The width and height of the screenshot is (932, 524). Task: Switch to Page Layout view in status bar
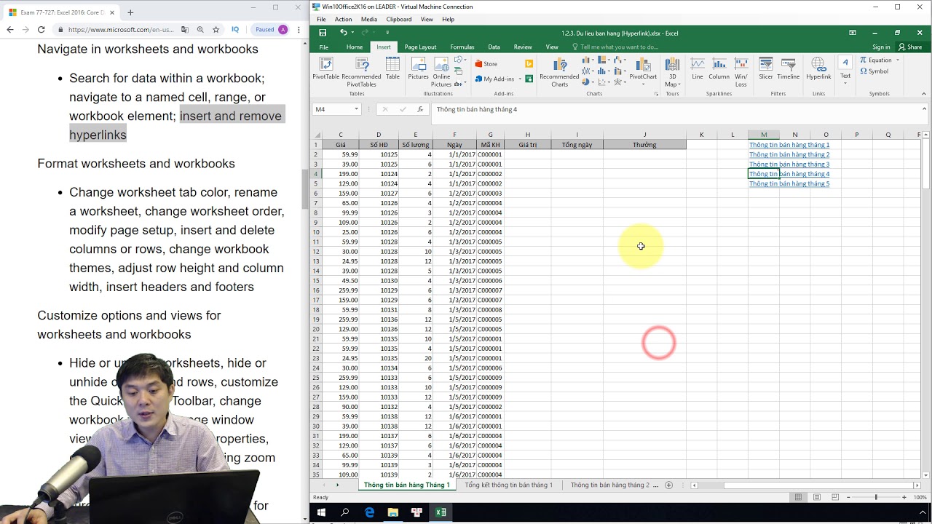[816, 497]
